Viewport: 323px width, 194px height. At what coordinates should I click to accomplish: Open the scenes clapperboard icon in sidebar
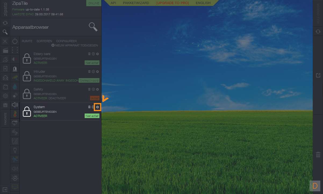coord(5,50)
